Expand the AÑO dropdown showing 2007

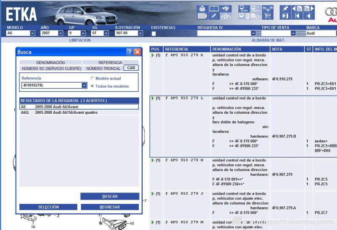(60, 33)
